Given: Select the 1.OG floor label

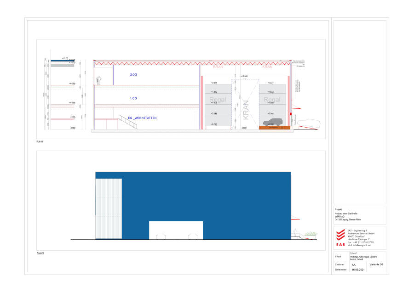Looking at the screenshot, I should [x=133, y=98].
